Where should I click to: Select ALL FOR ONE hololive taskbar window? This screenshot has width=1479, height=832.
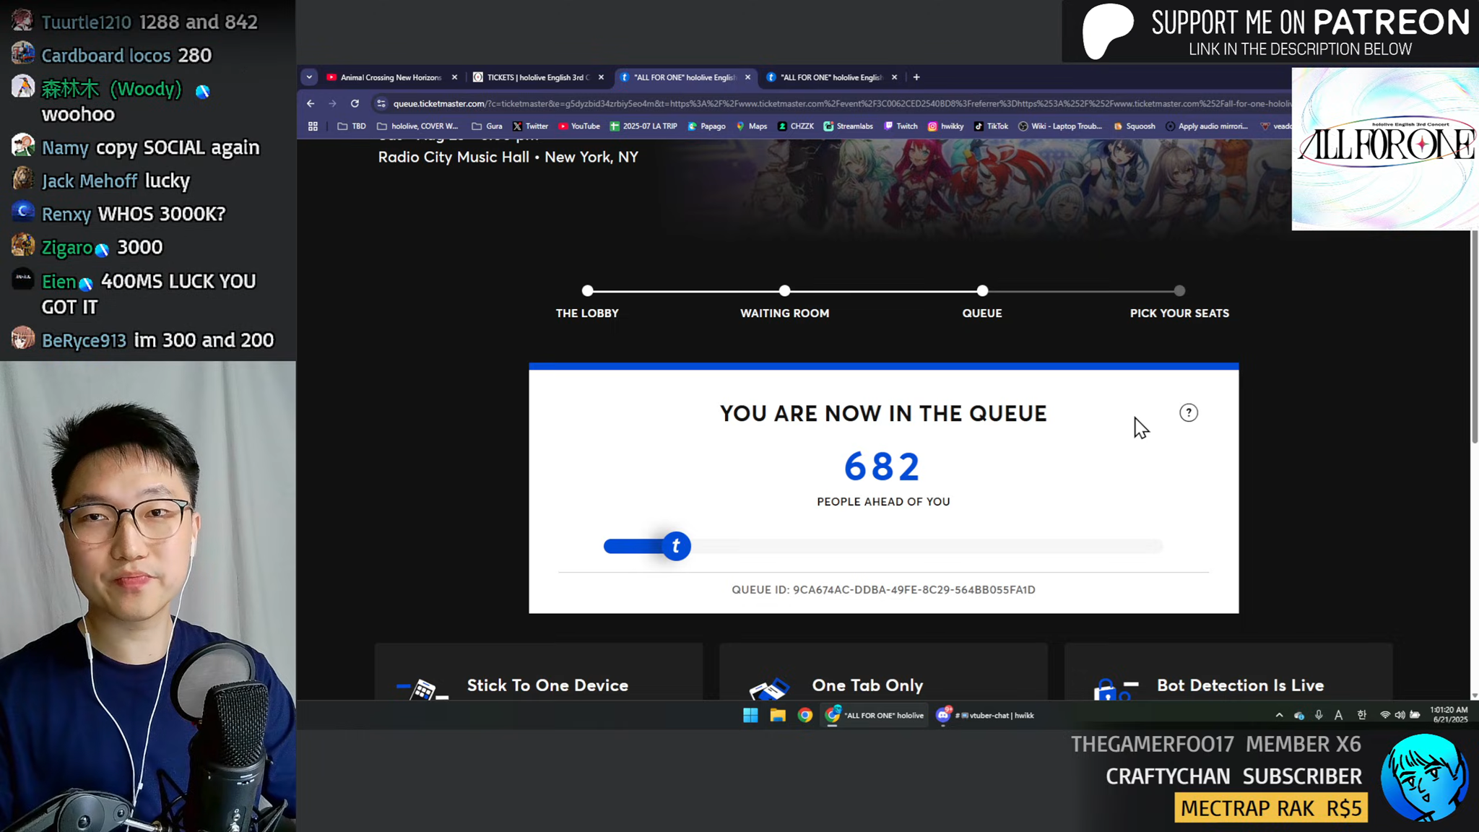click(875, 715)
